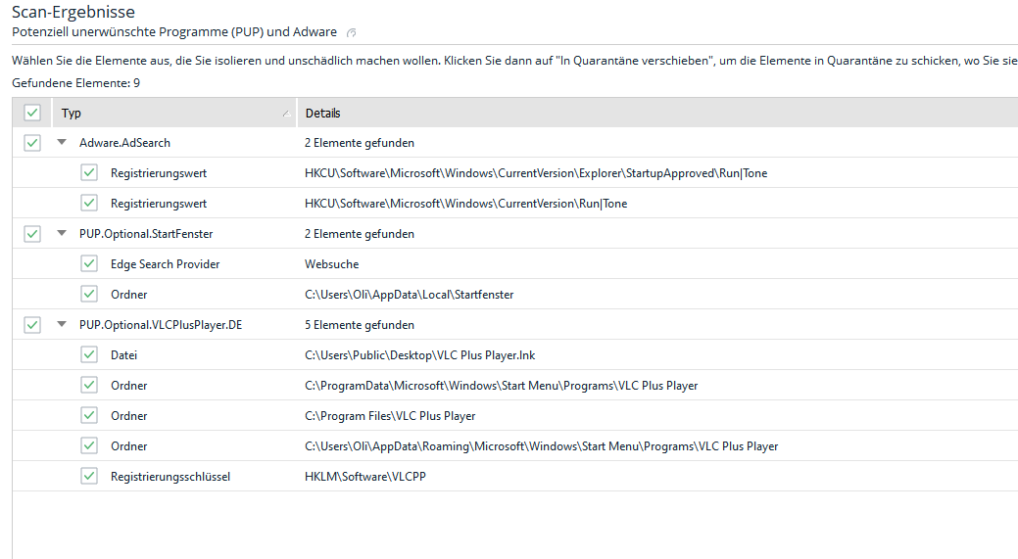1018x559 pixels.
Task: Select the Run|Tone registry value path
Action: (x=465, y=204)
